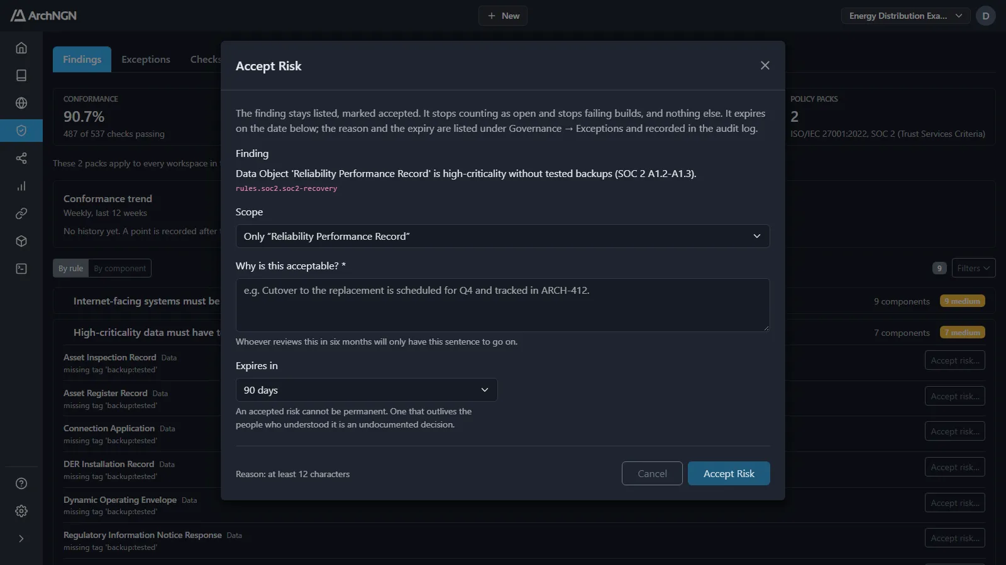This screenshot has height=565, width=1006.
Task: Open the settings gear icon
Action: click(21, 511)
